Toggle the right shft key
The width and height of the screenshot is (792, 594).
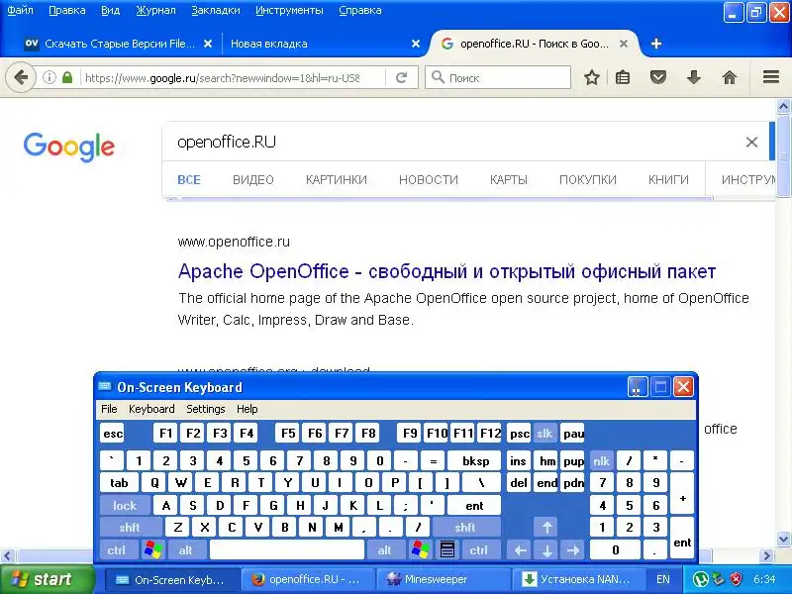point(465,528)
